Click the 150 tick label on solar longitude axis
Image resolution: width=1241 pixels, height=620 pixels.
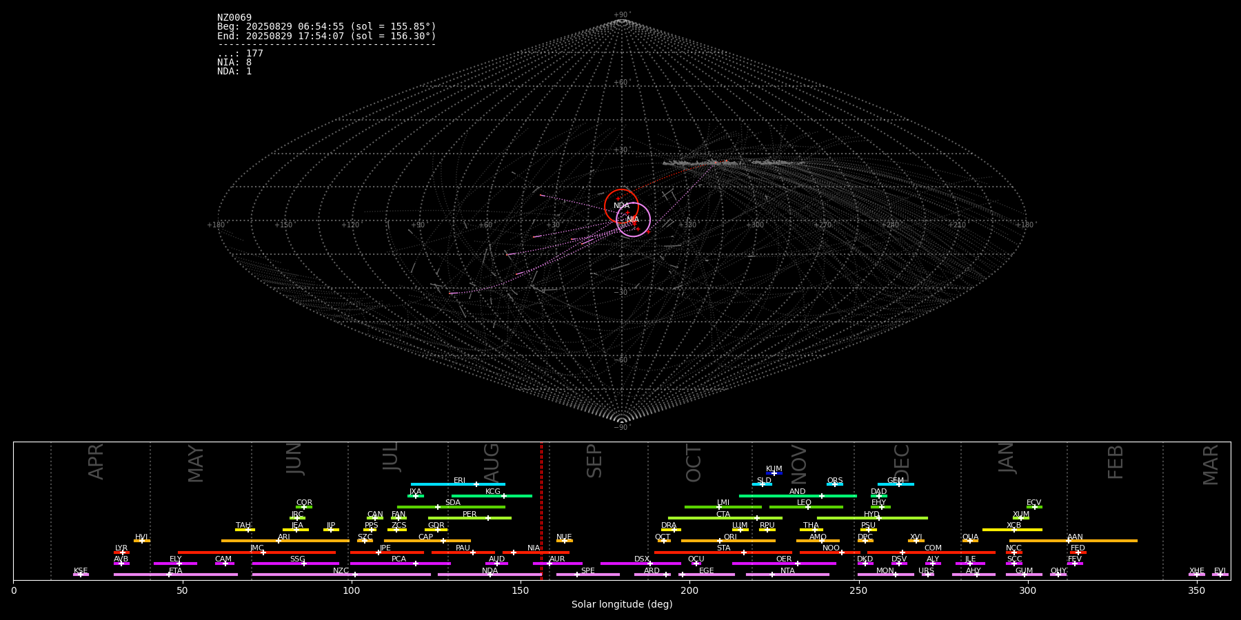pos(521,591)
